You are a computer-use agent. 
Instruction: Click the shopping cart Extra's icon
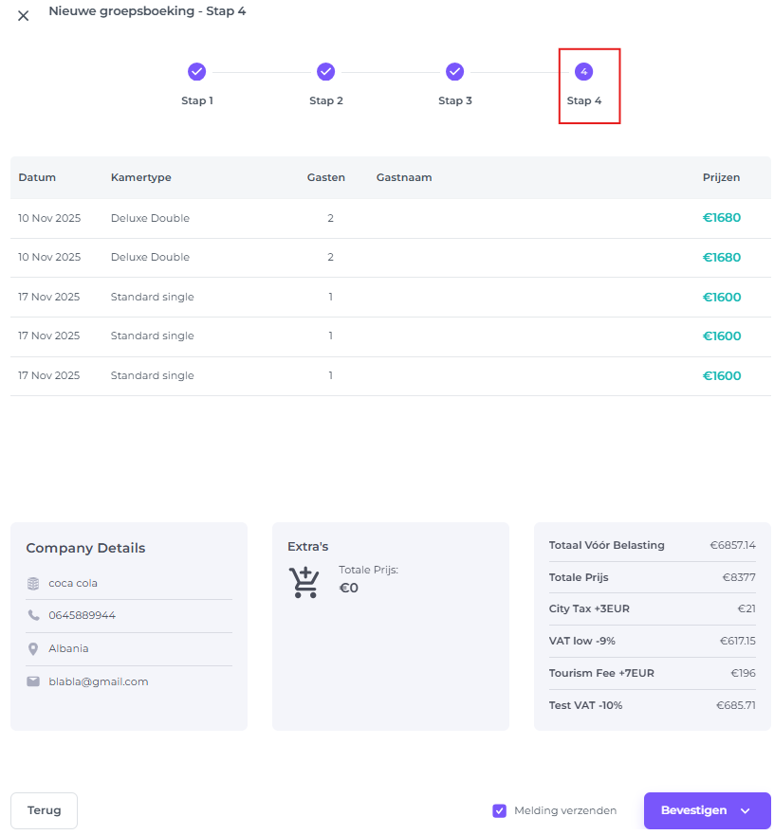(x=304, y=583)
